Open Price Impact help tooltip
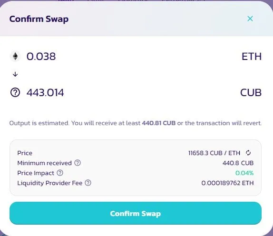Image resolution: width=273 pixels, height=236 pixels. [60, 173]
